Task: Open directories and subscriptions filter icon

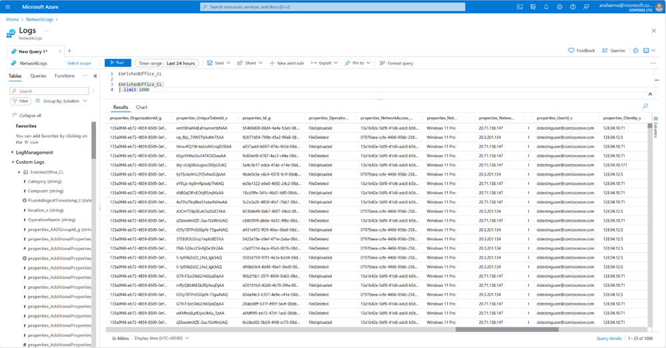Action: coord(533,7)
